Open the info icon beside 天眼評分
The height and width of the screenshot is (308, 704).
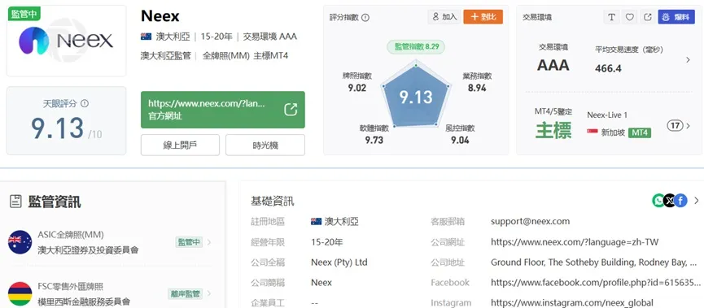point(85,103)
